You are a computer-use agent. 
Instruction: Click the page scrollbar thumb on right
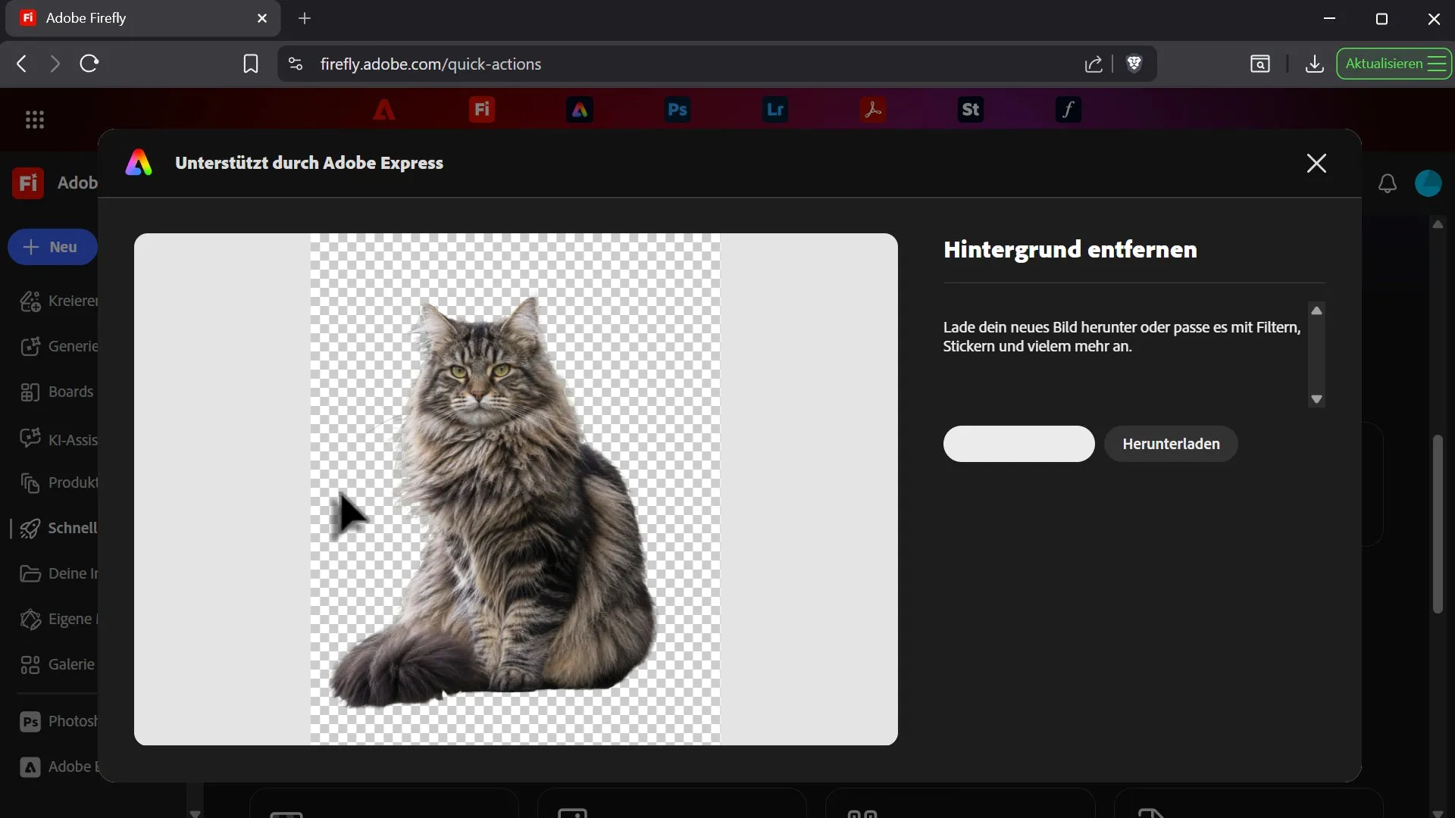(1438, 524)
